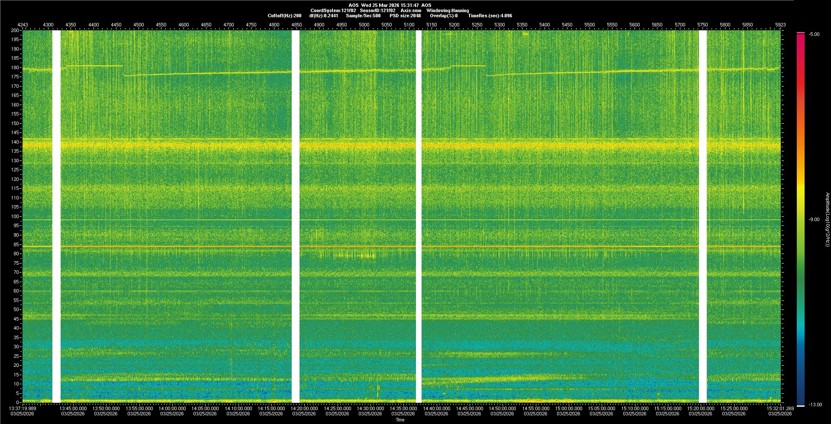Click the Time axis title at bottom
The width and height of the screenshot is (831, 424).
(x=400, y=420)
